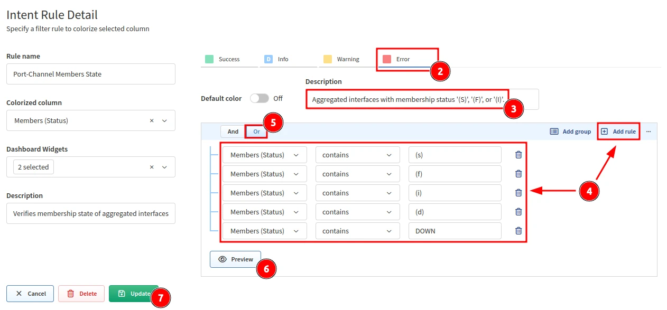The width and height of the screenshot is (667, 310).
Task: Expand the Colorized column dropdown
Action: pyautogui.click(x=164, y=121)
